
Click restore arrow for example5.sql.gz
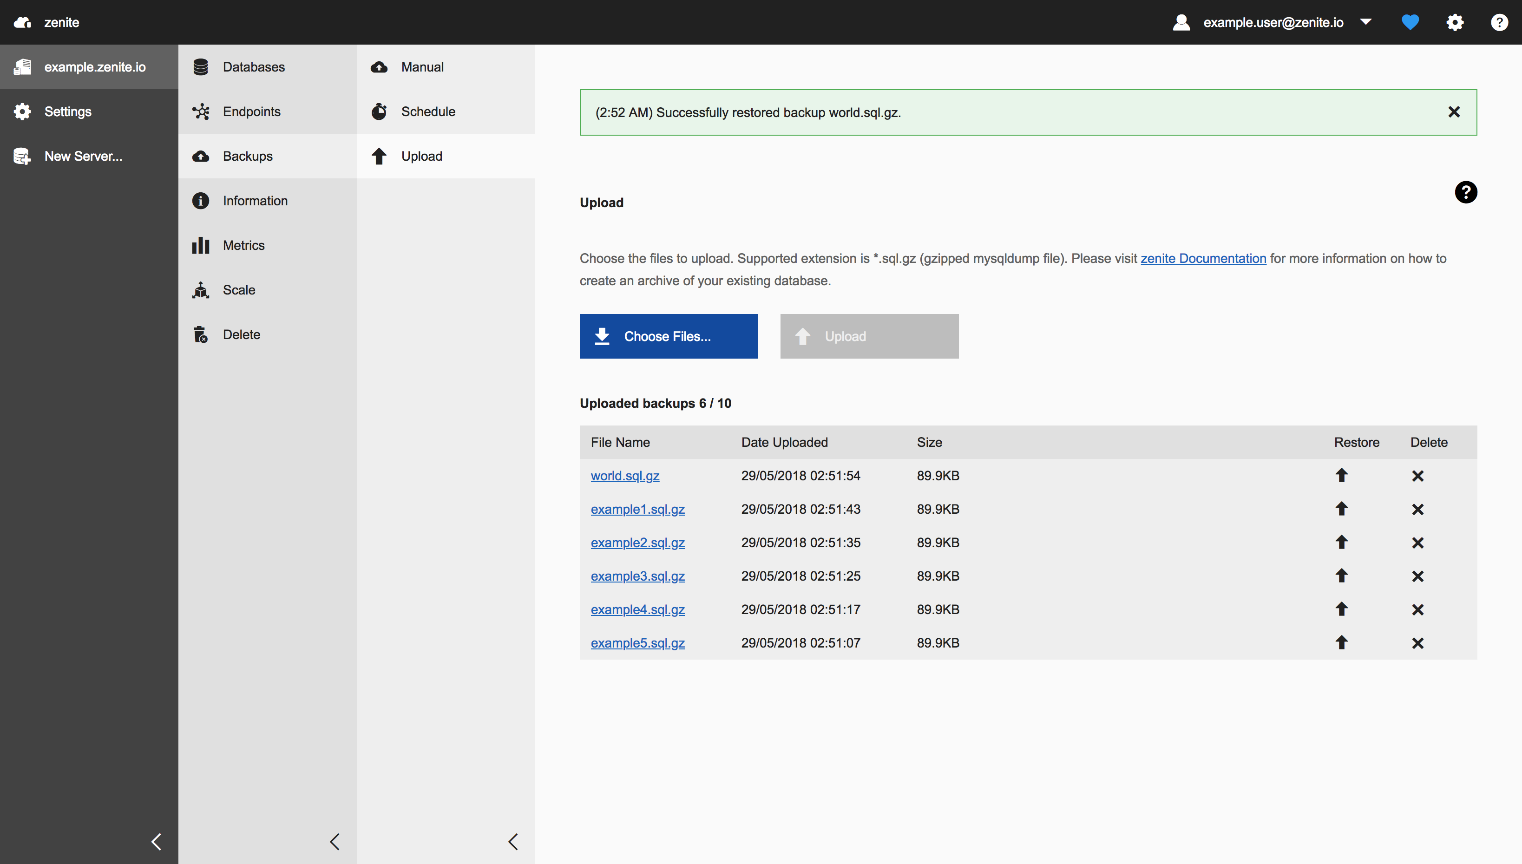[x=1341, y=643]
